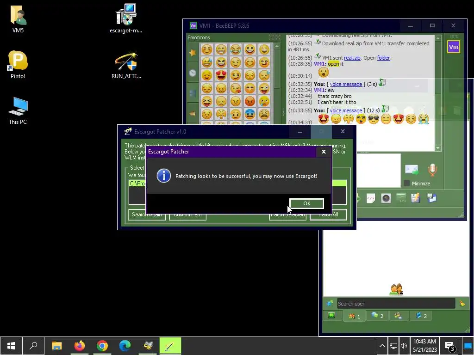Select the heart-eyes emoji in emoticon grid
The width and height of the screenshot is (474, 355).
coord(221,75)
